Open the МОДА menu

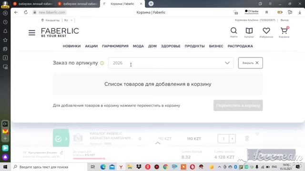(138, 46)
